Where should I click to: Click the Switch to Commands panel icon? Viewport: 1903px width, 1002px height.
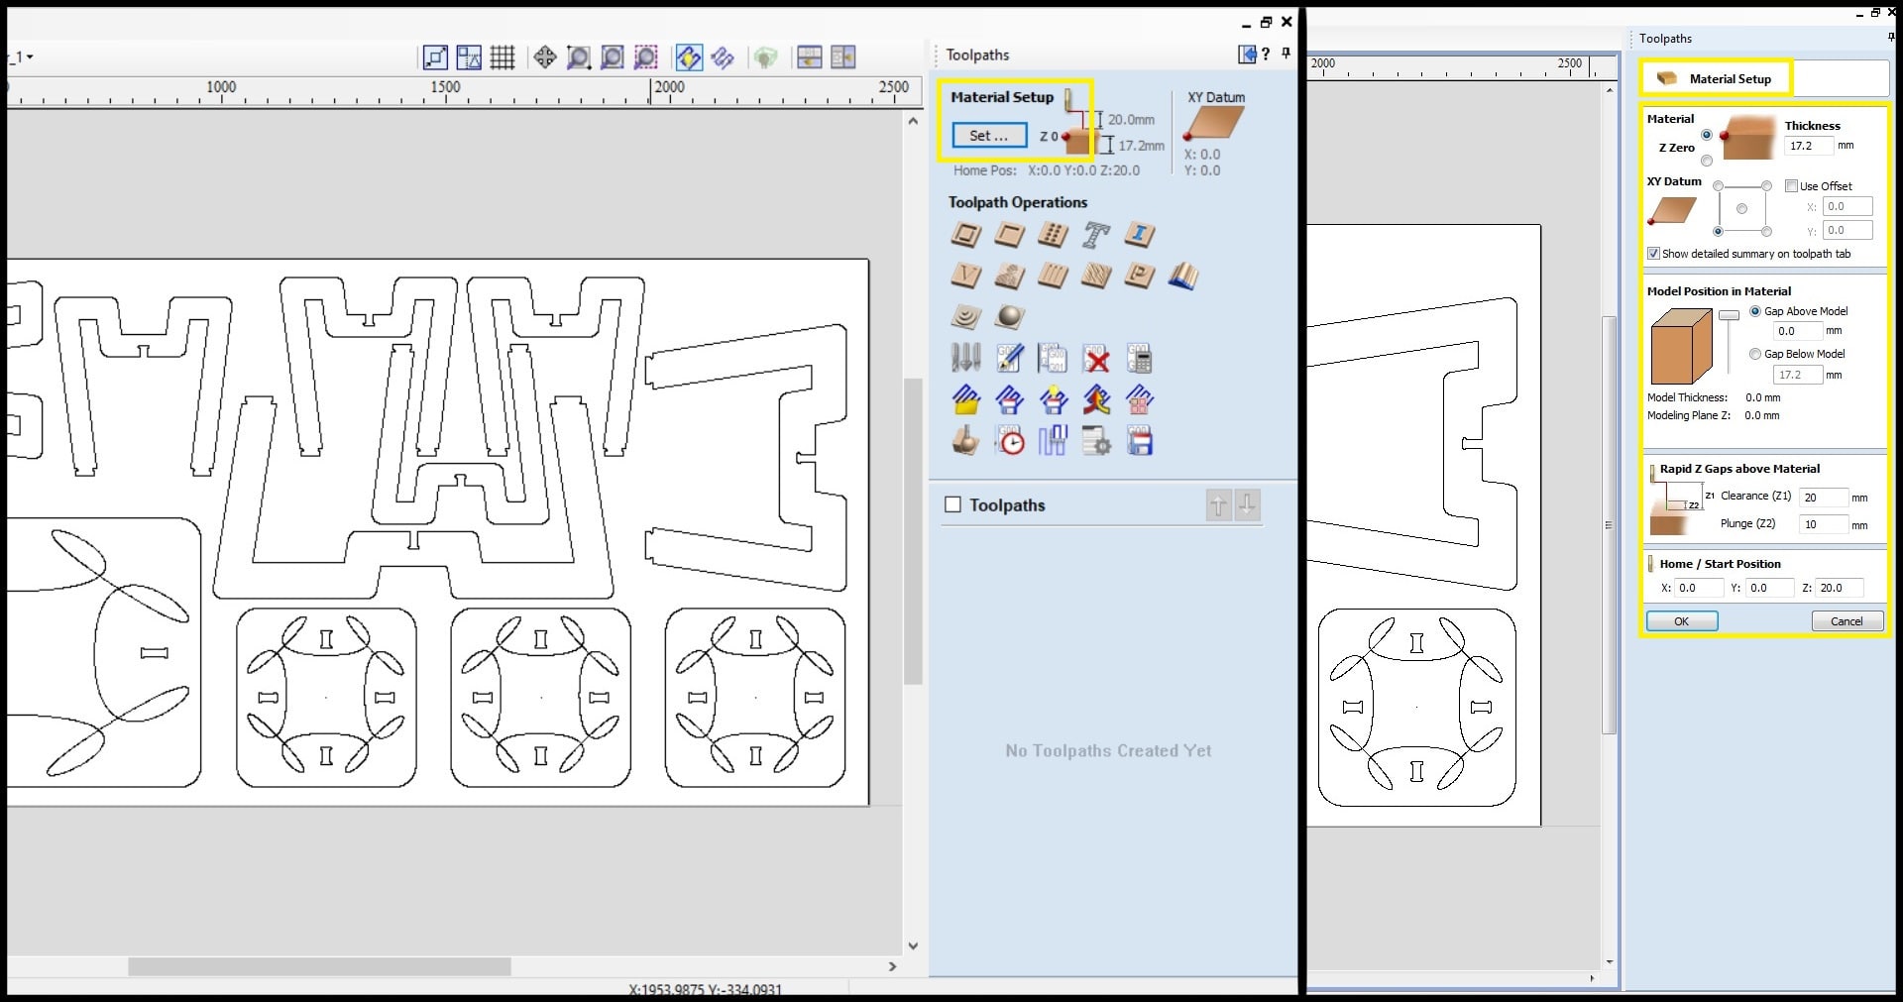click(1247, 55)
